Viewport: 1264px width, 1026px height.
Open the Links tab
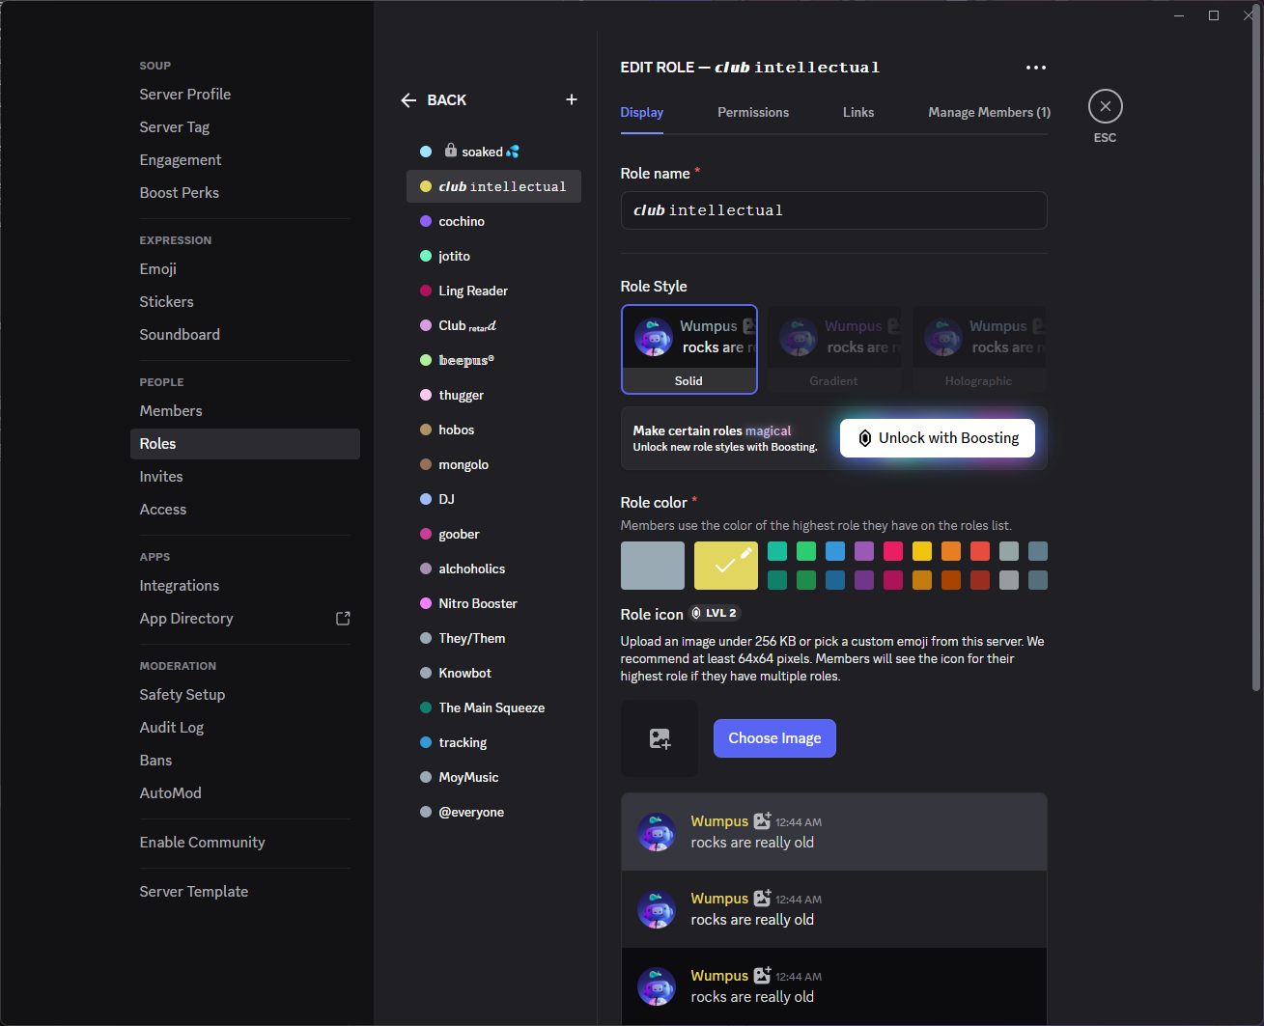tap(857, 112)
